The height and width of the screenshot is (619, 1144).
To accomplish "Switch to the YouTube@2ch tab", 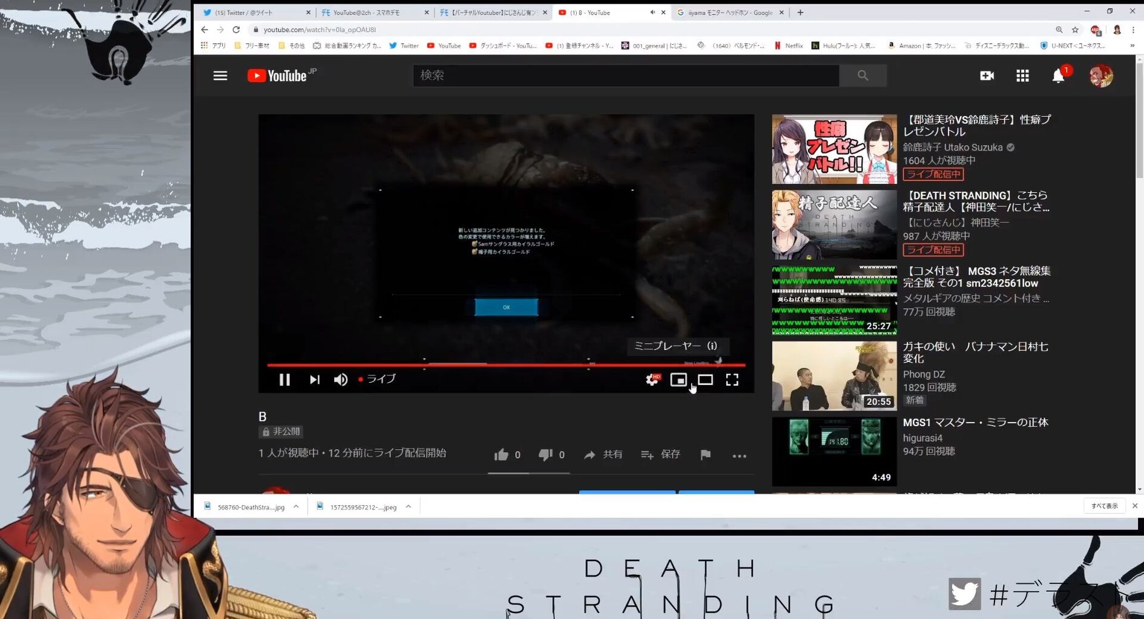I will pos(375,12).
